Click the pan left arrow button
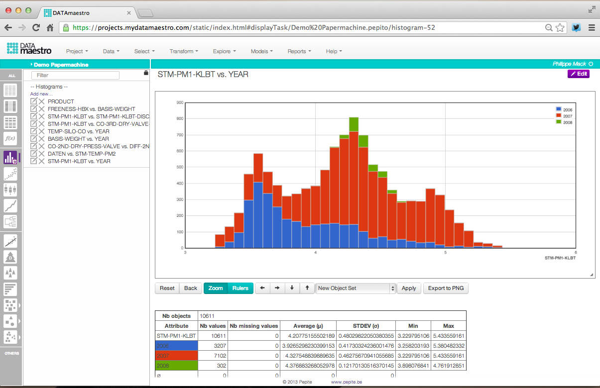 tap(262, 289)
